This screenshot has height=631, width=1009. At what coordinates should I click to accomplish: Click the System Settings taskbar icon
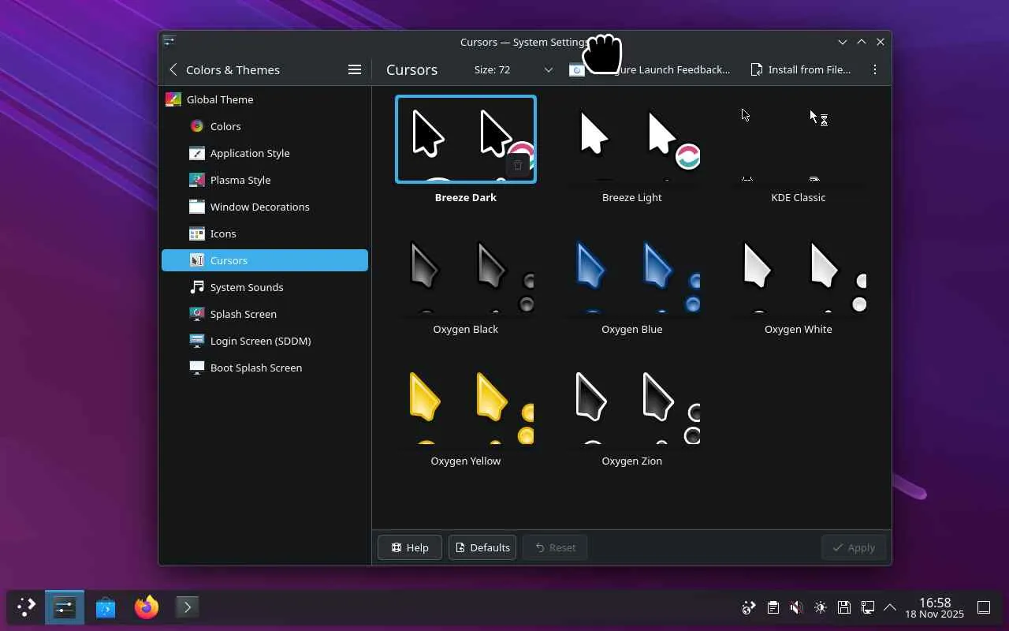coord(65,607)
